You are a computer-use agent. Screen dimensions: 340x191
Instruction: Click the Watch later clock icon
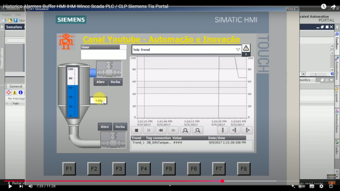[x=323, y=7]
